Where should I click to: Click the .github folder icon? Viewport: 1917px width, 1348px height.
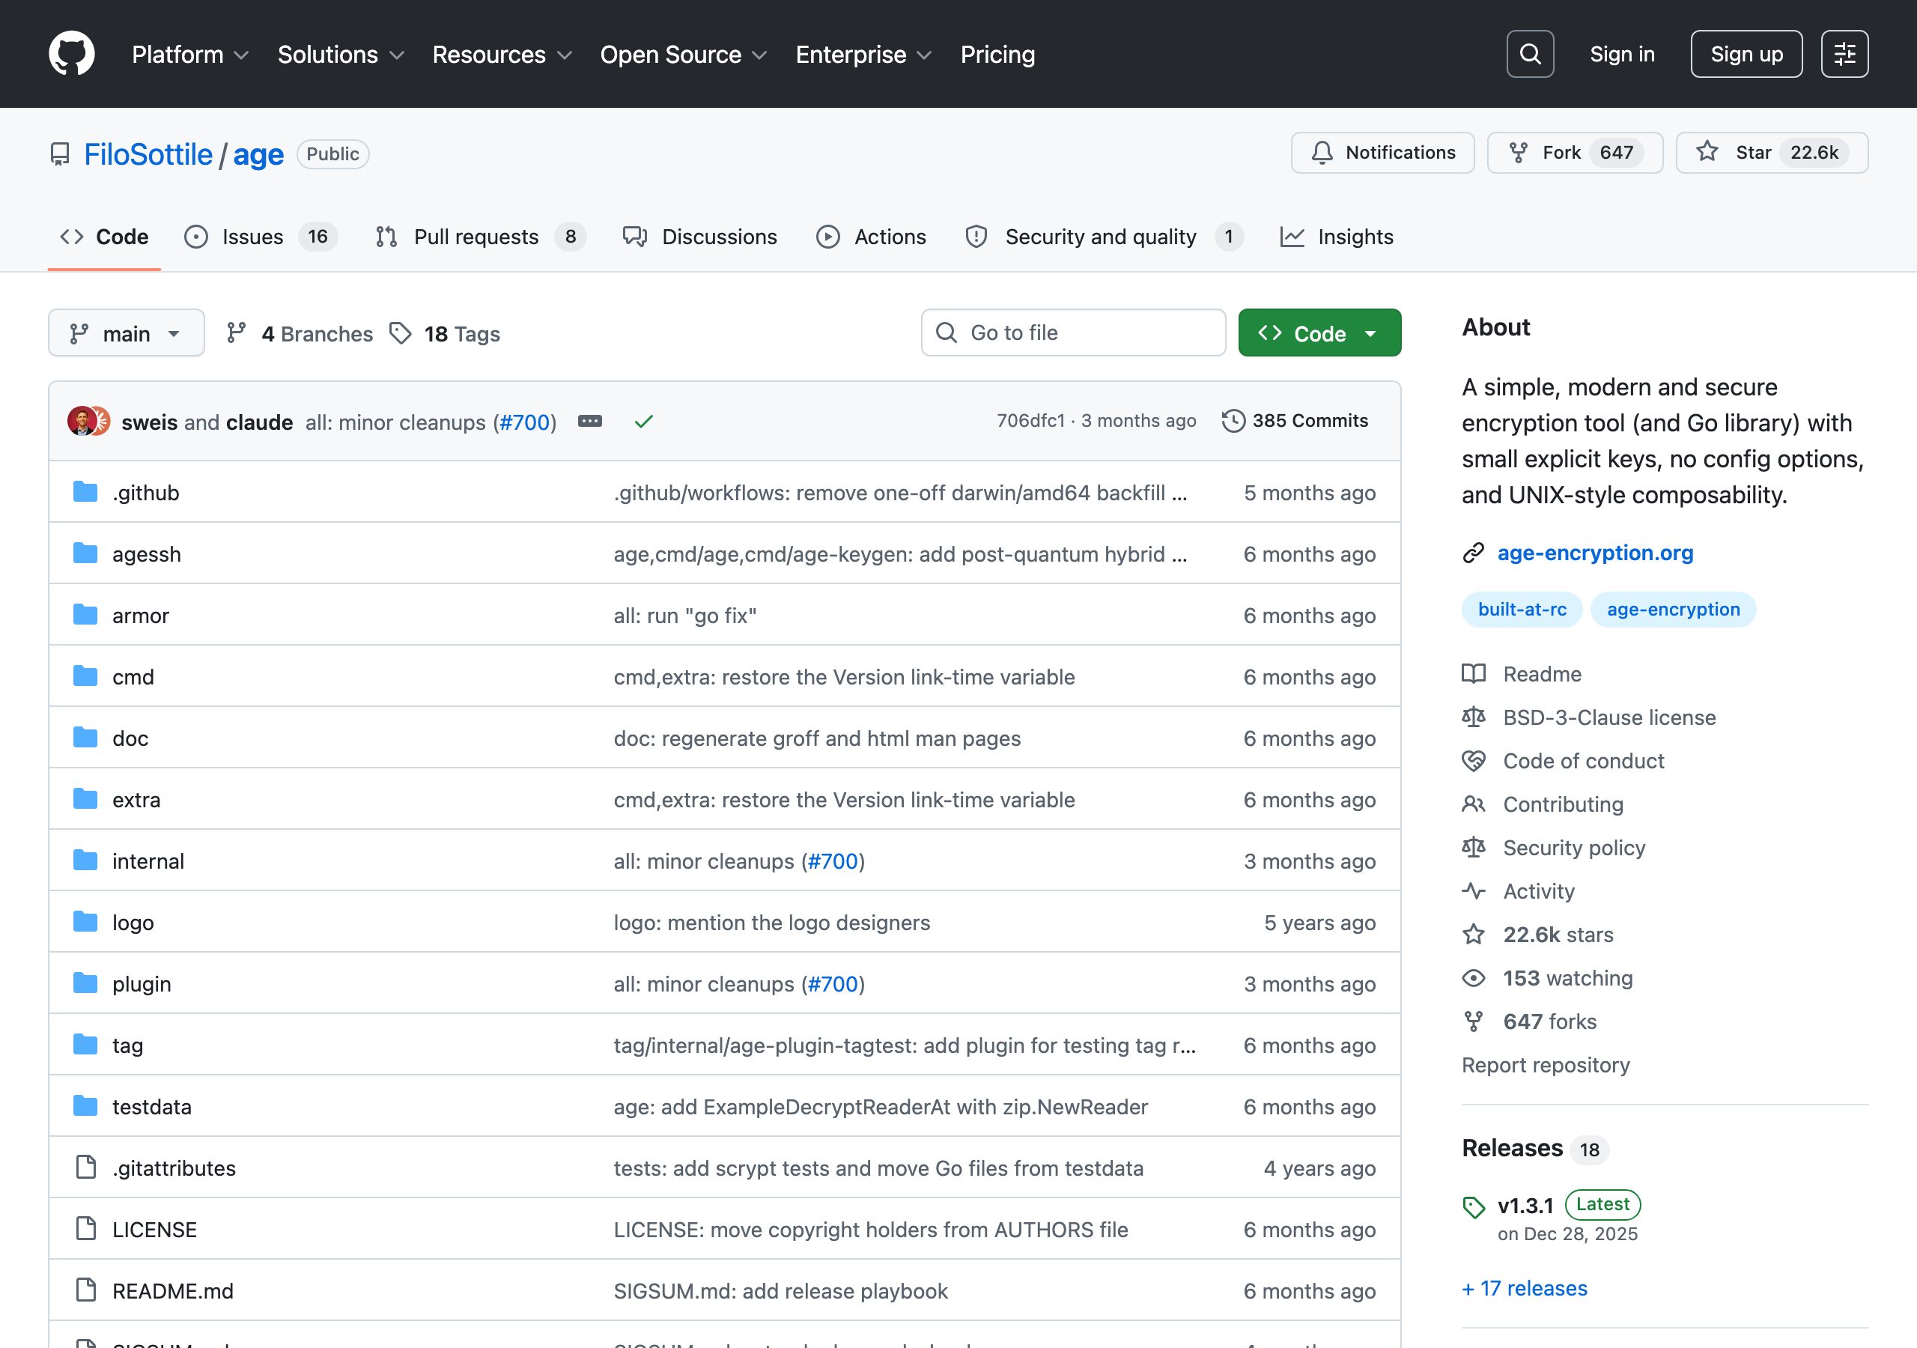[85, 492]
